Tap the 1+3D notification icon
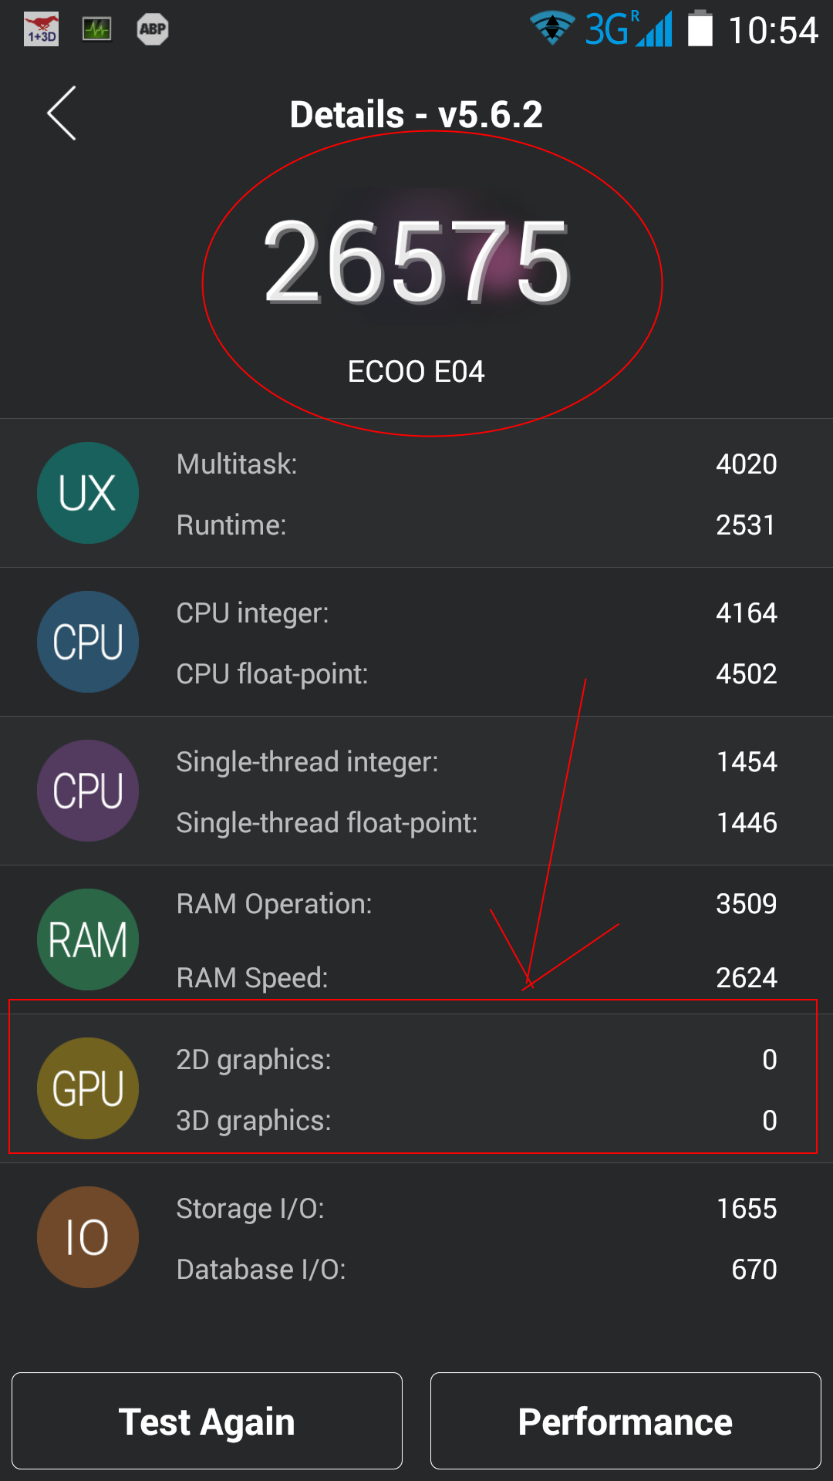This screenshot has width=833, height=1481. click(42, 30)
